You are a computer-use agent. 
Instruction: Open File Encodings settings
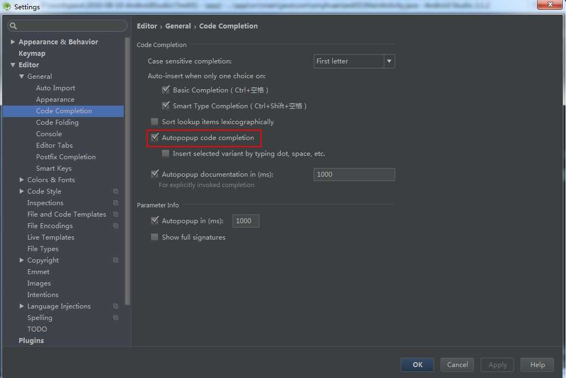[50, 226]
